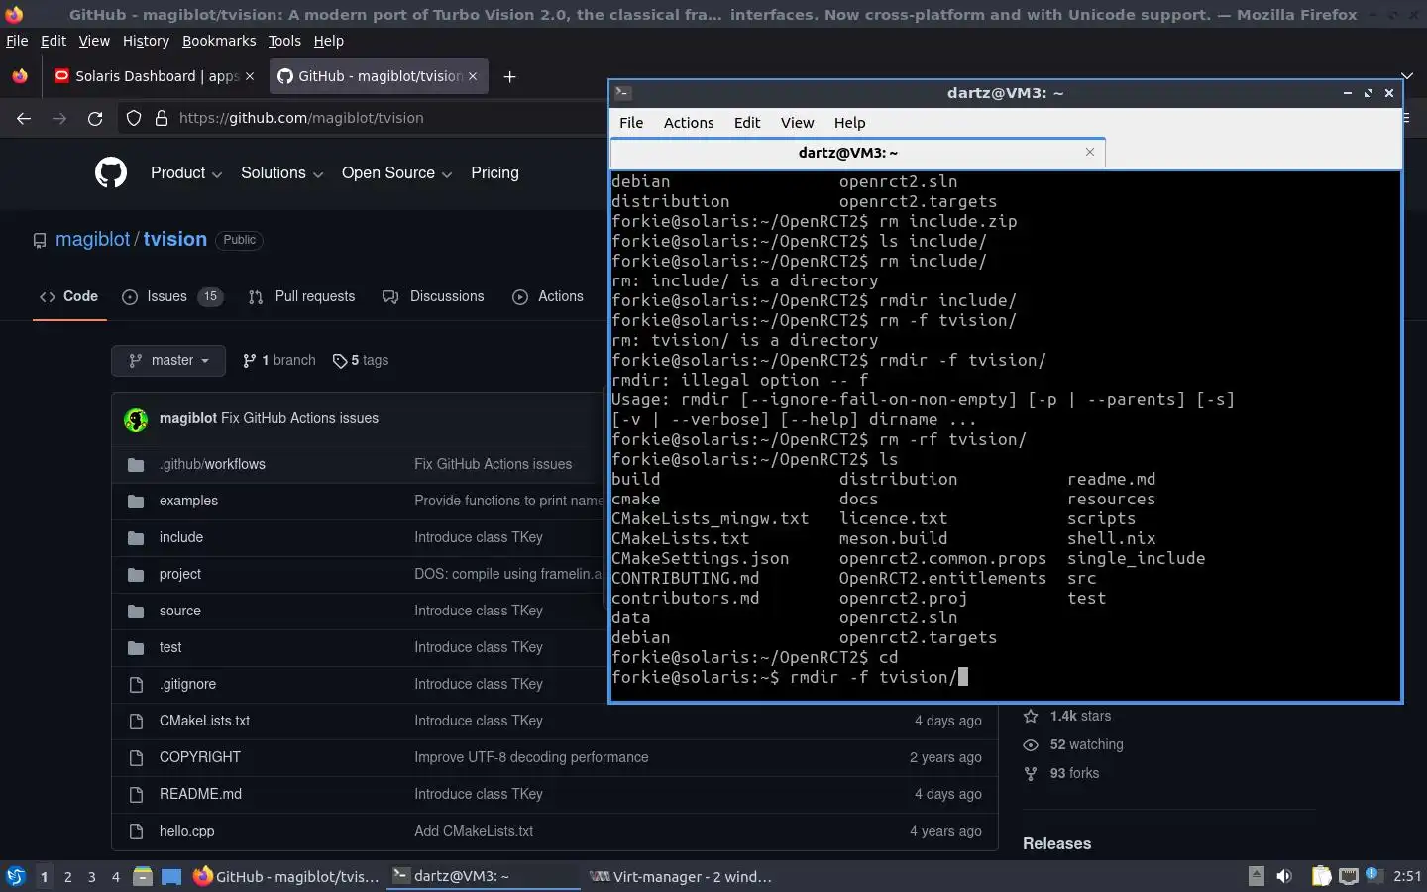
Task: Click the Firefox forward arrow
Action: [59, 118]
